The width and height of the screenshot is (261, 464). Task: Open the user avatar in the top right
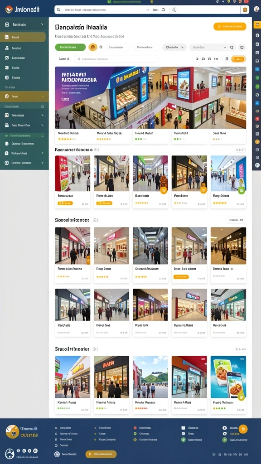coord(256,10)
